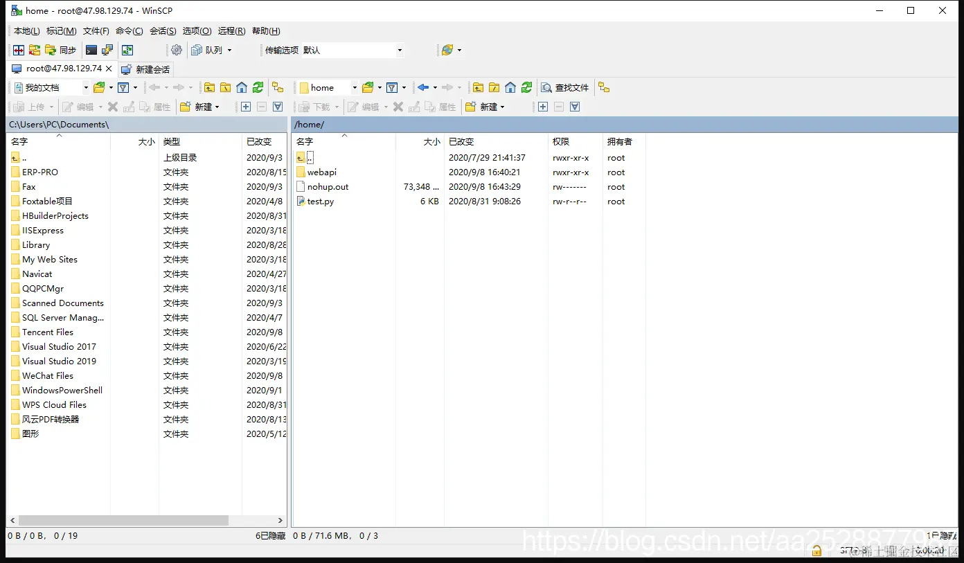
Task: Close the root@47.98.129.74 session tab
Action: pyautogui.click(x=109, y=69)
